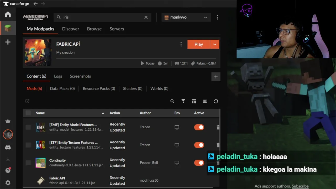Screen dimensions: 336x189
Task: Open the user avatar profile
Action: (8, 134)
